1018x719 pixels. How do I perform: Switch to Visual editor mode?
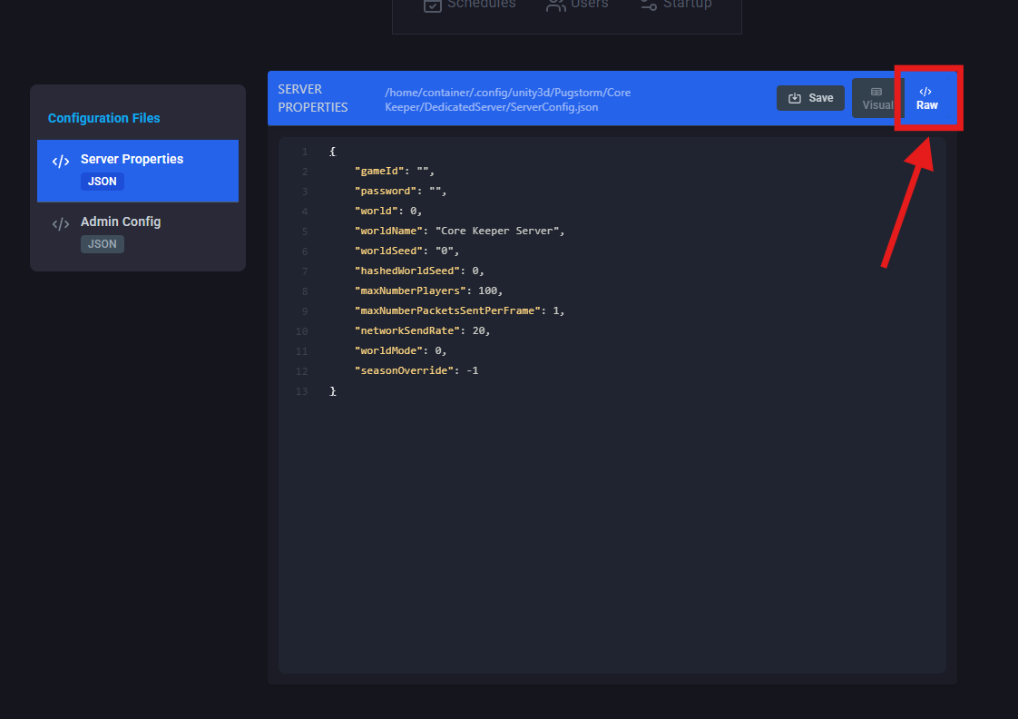click(877, 98)
